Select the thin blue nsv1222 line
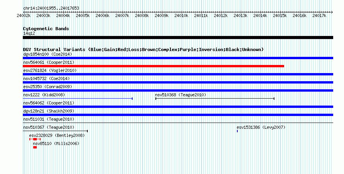The image size is (344, 174). [x=78, y=99]
